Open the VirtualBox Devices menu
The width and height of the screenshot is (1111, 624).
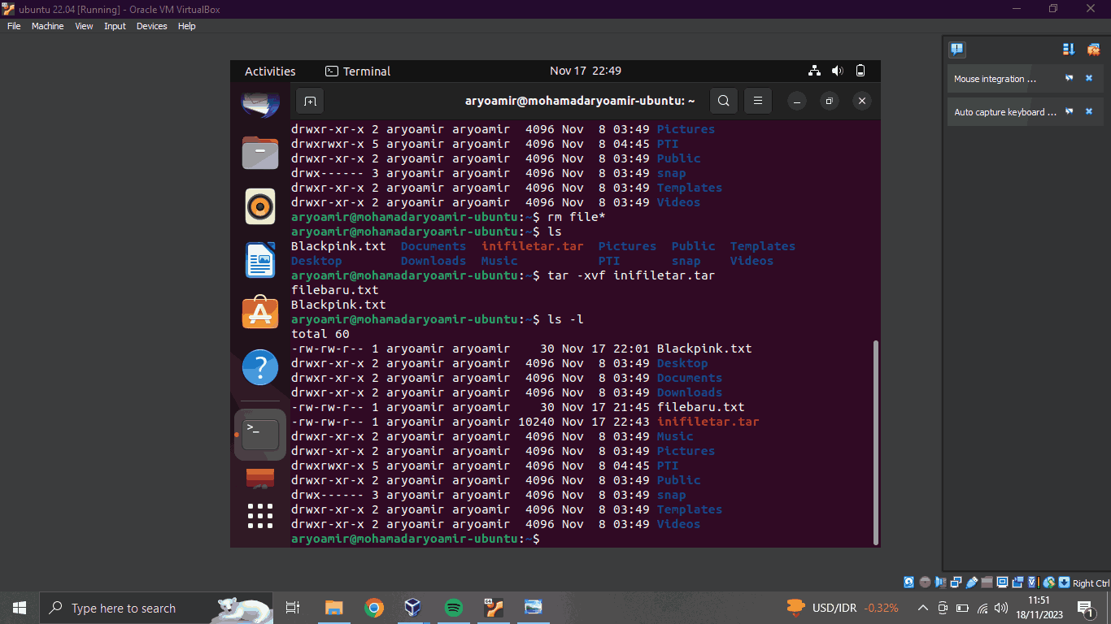[x=151, y=26]
